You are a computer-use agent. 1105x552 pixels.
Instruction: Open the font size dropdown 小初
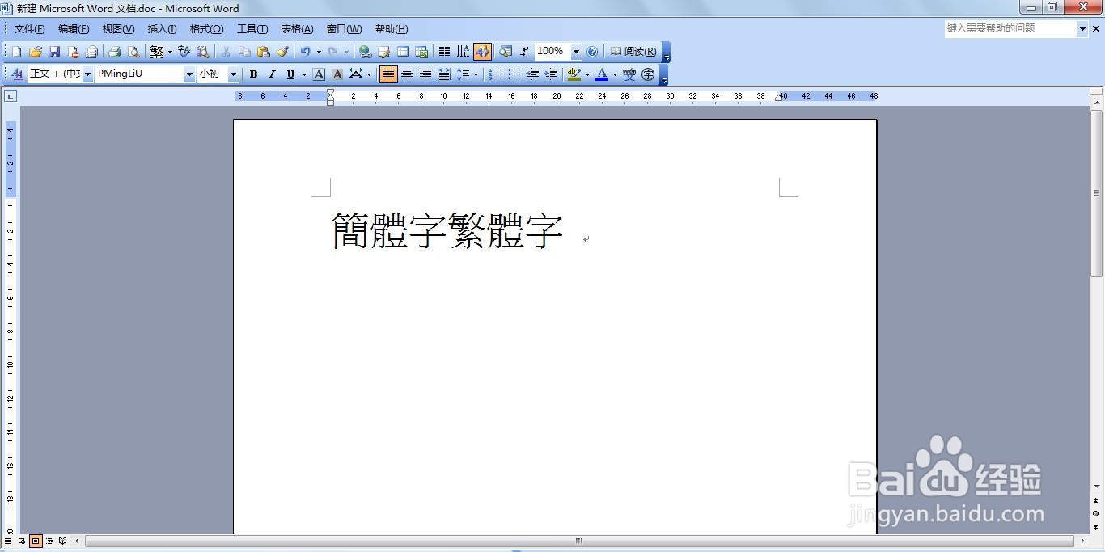click(x=233, y=74)
